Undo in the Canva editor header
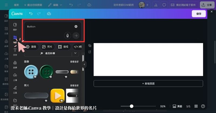 (x=31, y=14)
